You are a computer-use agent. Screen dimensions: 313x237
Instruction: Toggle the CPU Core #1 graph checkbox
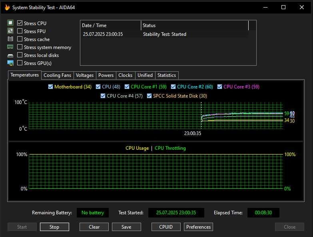click(x=127, y=87)
